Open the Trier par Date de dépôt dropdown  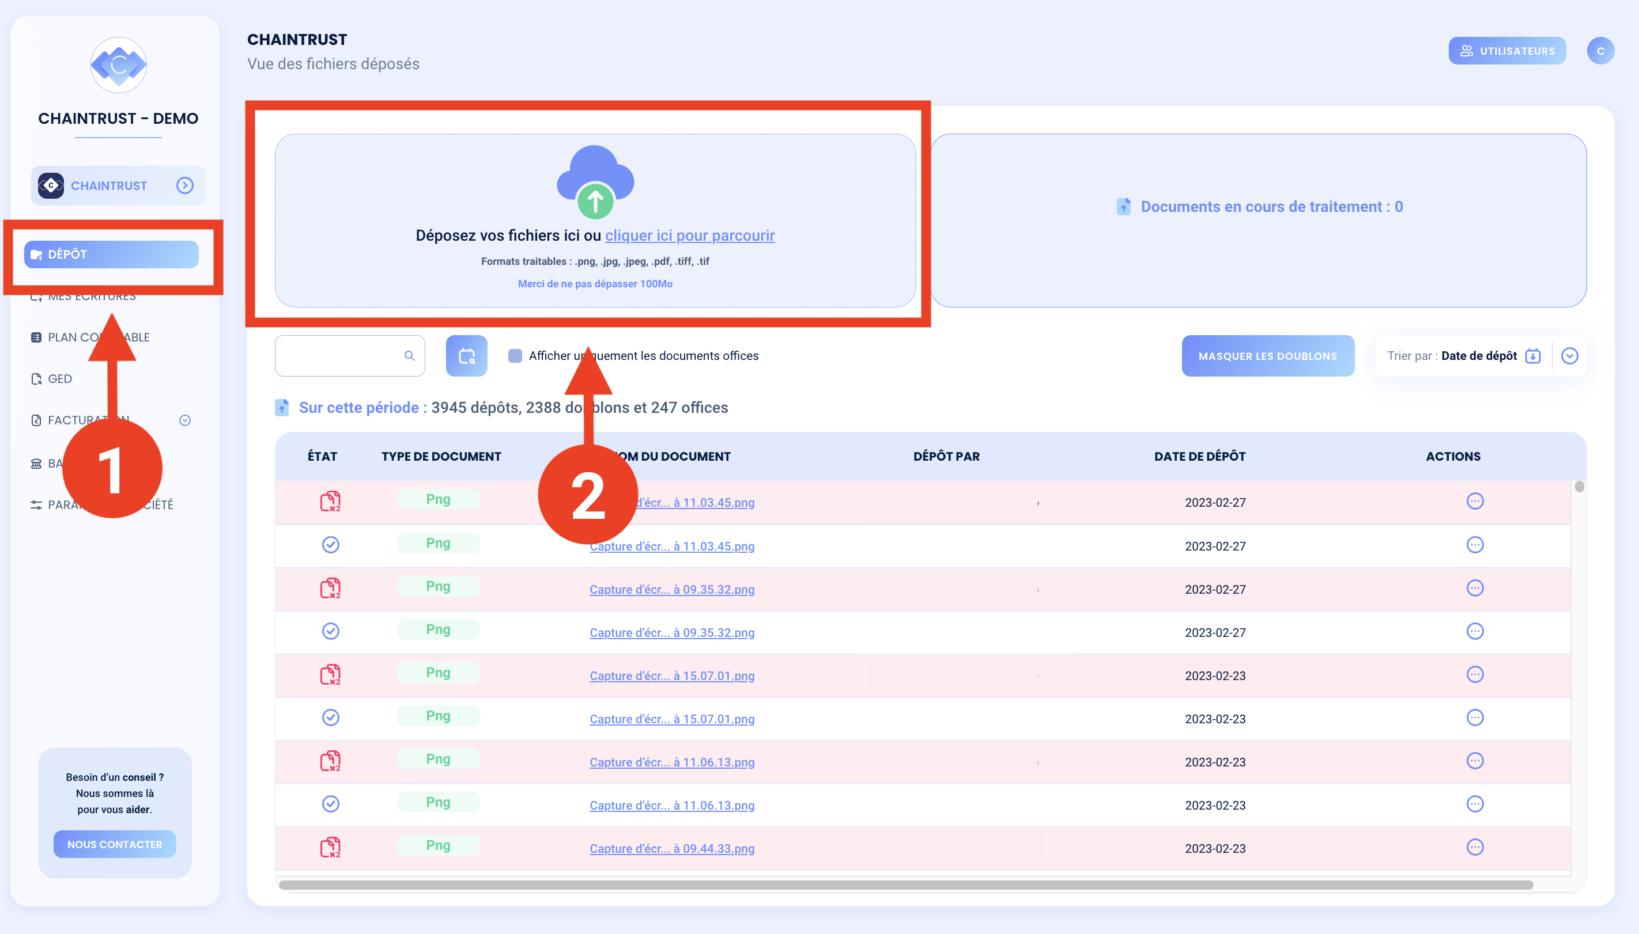coord(1571,355)
